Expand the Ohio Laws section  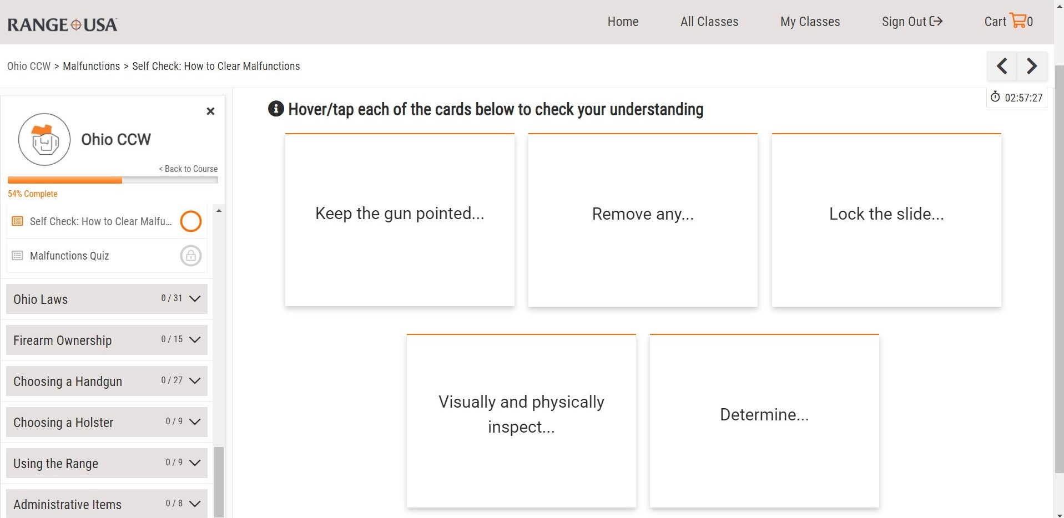point(194,299)
